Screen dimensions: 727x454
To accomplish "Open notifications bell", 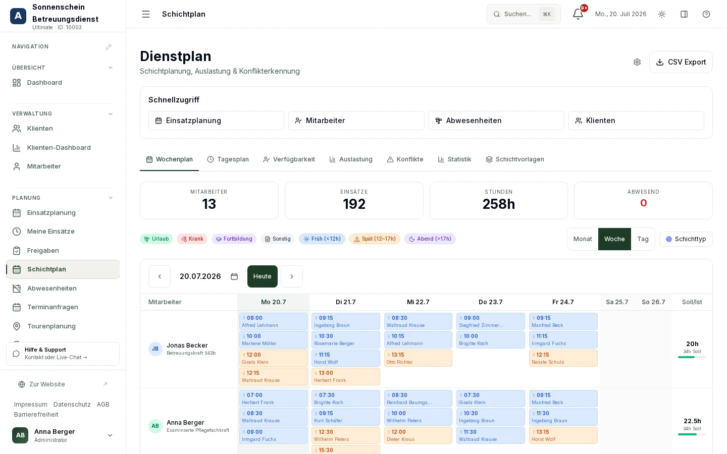I will [x=578, y=14].
